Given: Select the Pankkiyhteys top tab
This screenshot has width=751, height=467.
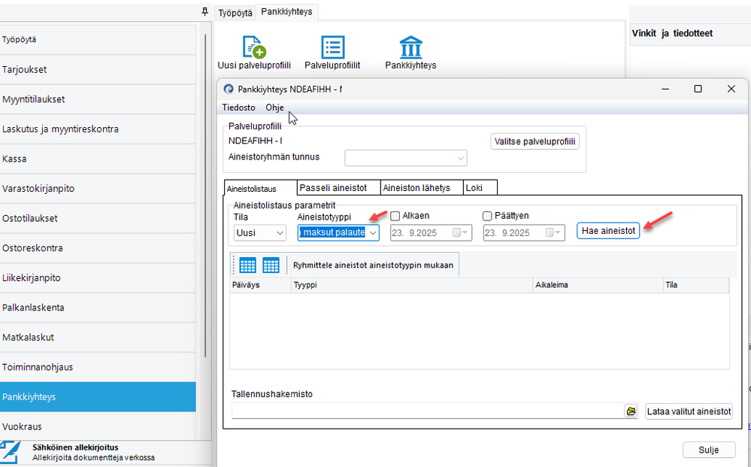Looking at the screenshot, I should coord(287,11).
